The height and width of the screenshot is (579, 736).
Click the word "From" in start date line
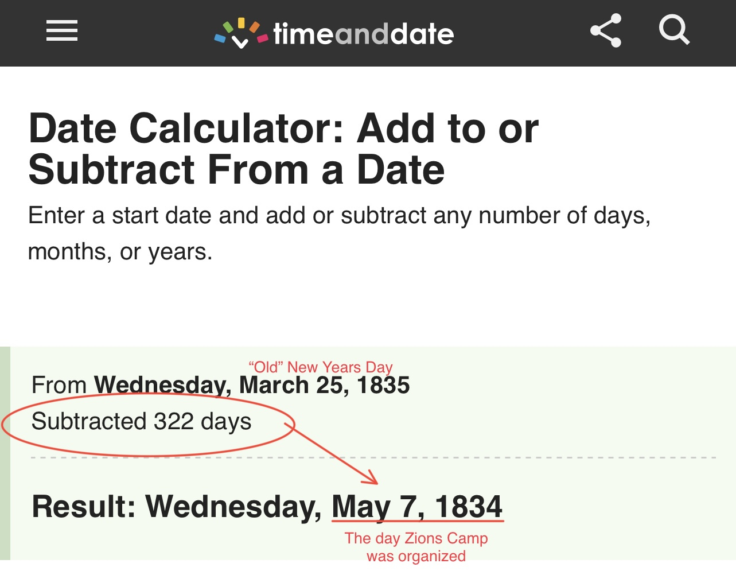click(59, 385)
